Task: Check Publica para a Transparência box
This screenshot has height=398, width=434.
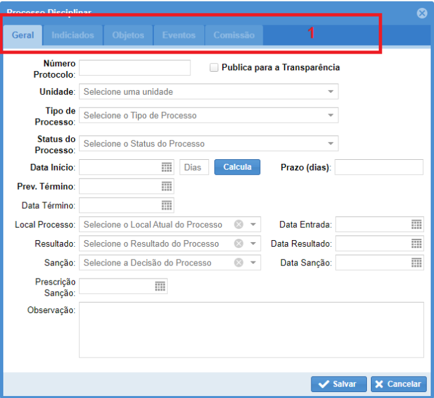Action: 214,68
